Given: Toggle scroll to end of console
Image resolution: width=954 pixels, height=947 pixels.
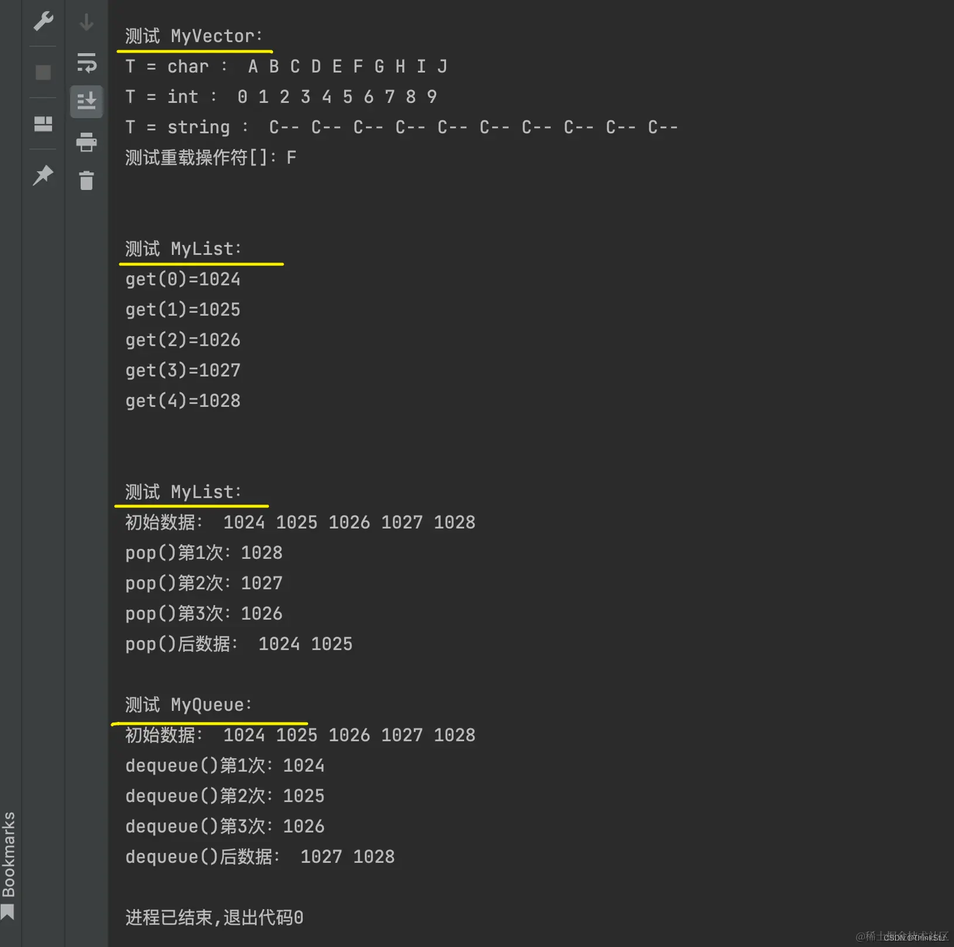Looking at the screenshot, I should tap(87, 101).
